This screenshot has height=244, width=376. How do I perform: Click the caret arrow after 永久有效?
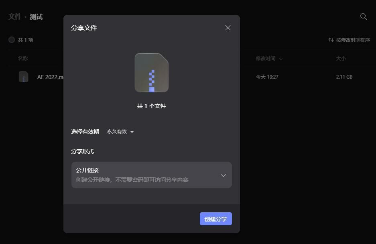(x=132, y=132)
